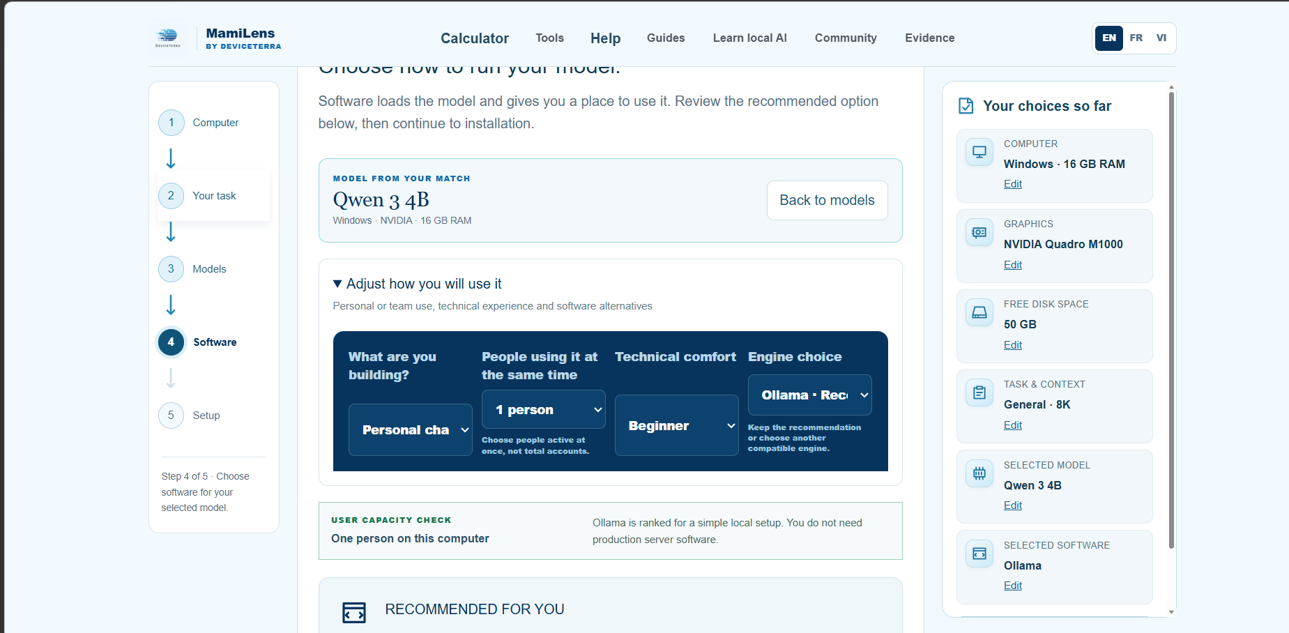Switch language to FR

1136,38
